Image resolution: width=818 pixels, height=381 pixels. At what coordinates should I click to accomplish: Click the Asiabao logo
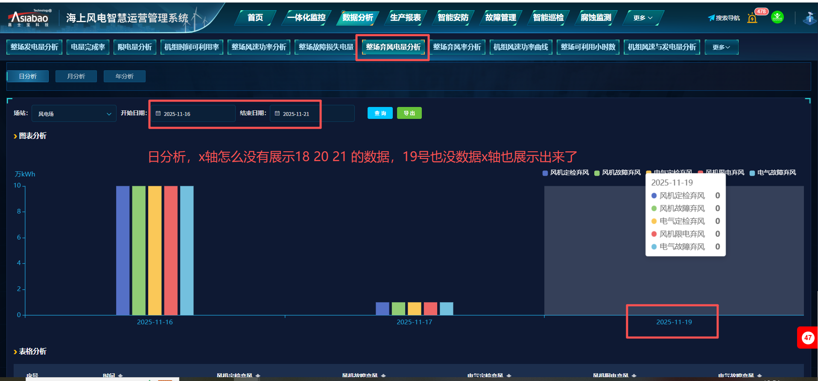tap(29, 18)
